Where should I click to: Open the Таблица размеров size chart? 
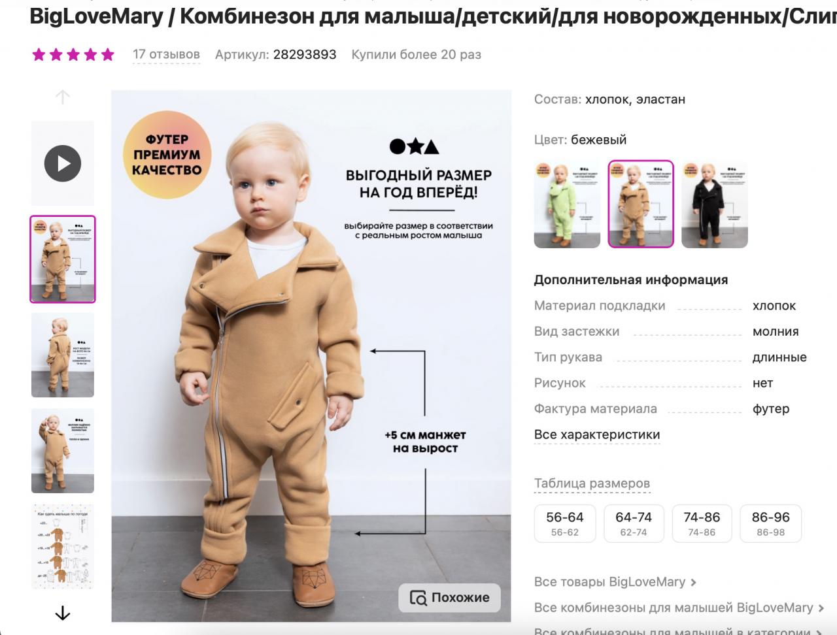point(592,484)
